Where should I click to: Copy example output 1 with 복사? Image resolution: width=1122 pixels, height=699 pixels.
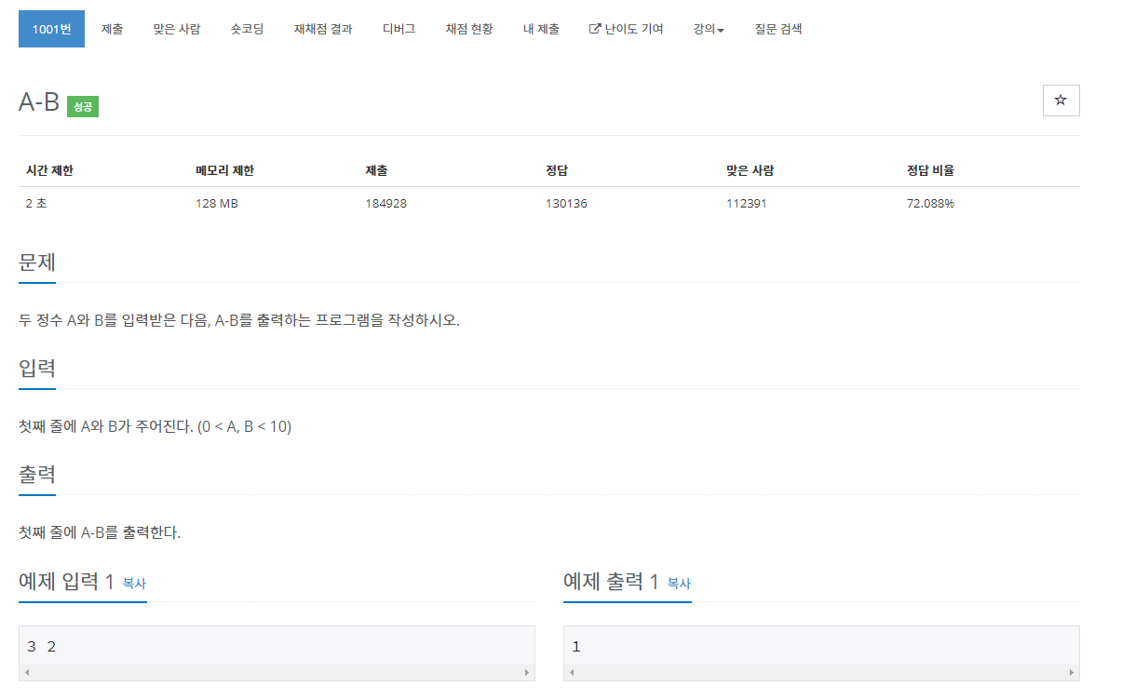679,584
